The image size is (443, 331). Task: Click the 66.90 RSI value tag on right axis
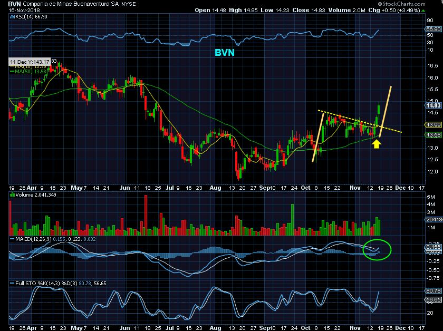(x=433, y=30)
